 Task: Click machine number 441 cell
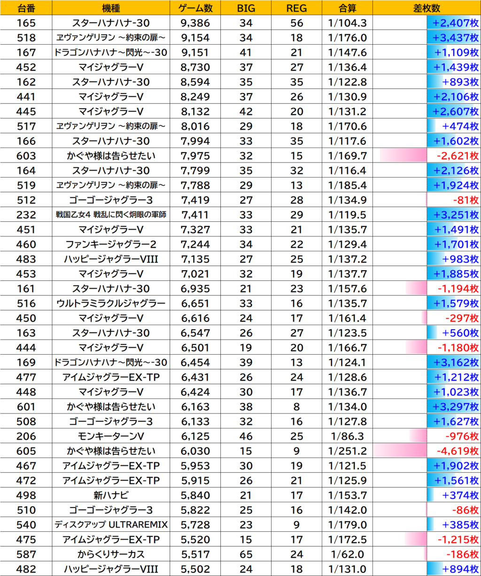coord(26,97)
